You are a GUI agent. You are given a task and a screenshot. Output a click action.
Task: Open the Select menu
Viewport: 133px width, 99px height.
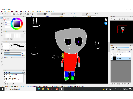17,12
